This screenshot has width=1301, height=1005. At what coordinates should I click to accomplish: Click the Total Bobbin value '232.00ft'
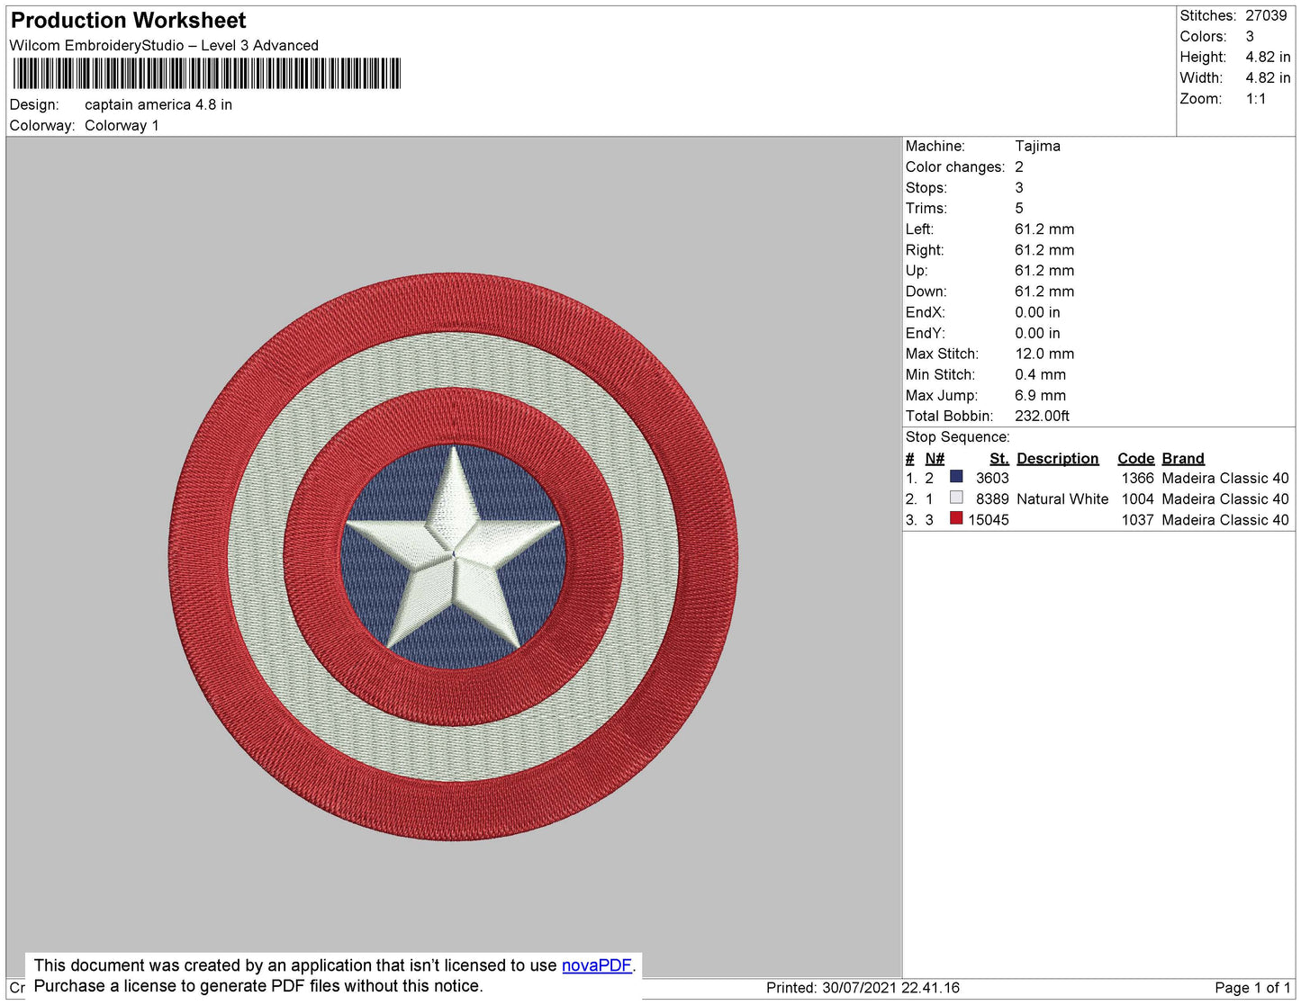pos(1042,416)
